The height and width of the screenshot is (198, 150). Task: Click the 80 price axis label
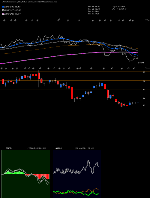[x=144, y=105]
